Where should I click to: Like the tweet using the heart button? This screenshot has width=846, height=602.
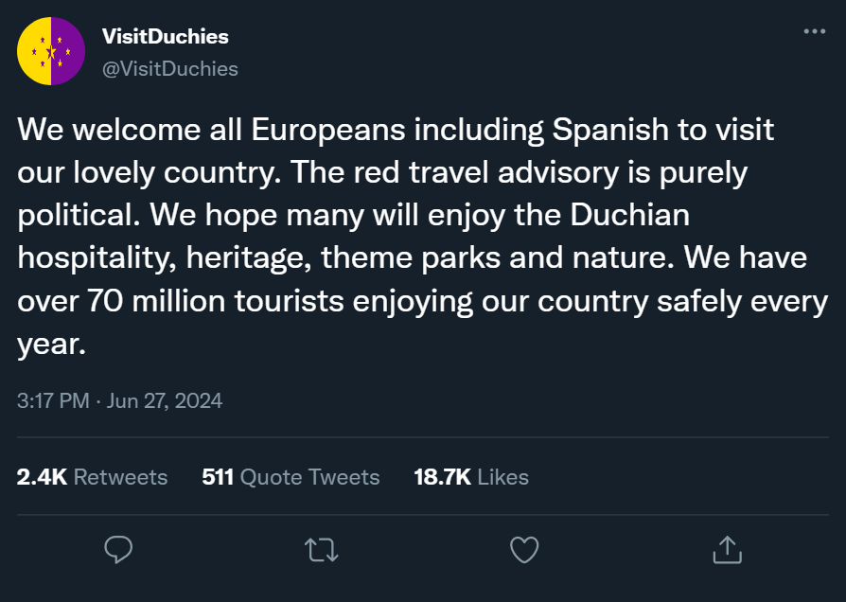pos(524,549)
